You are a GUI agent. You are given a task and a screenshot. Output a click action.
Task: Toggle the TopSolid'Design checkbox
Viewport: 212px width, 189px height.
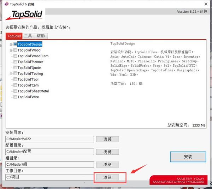pos(15,44)
